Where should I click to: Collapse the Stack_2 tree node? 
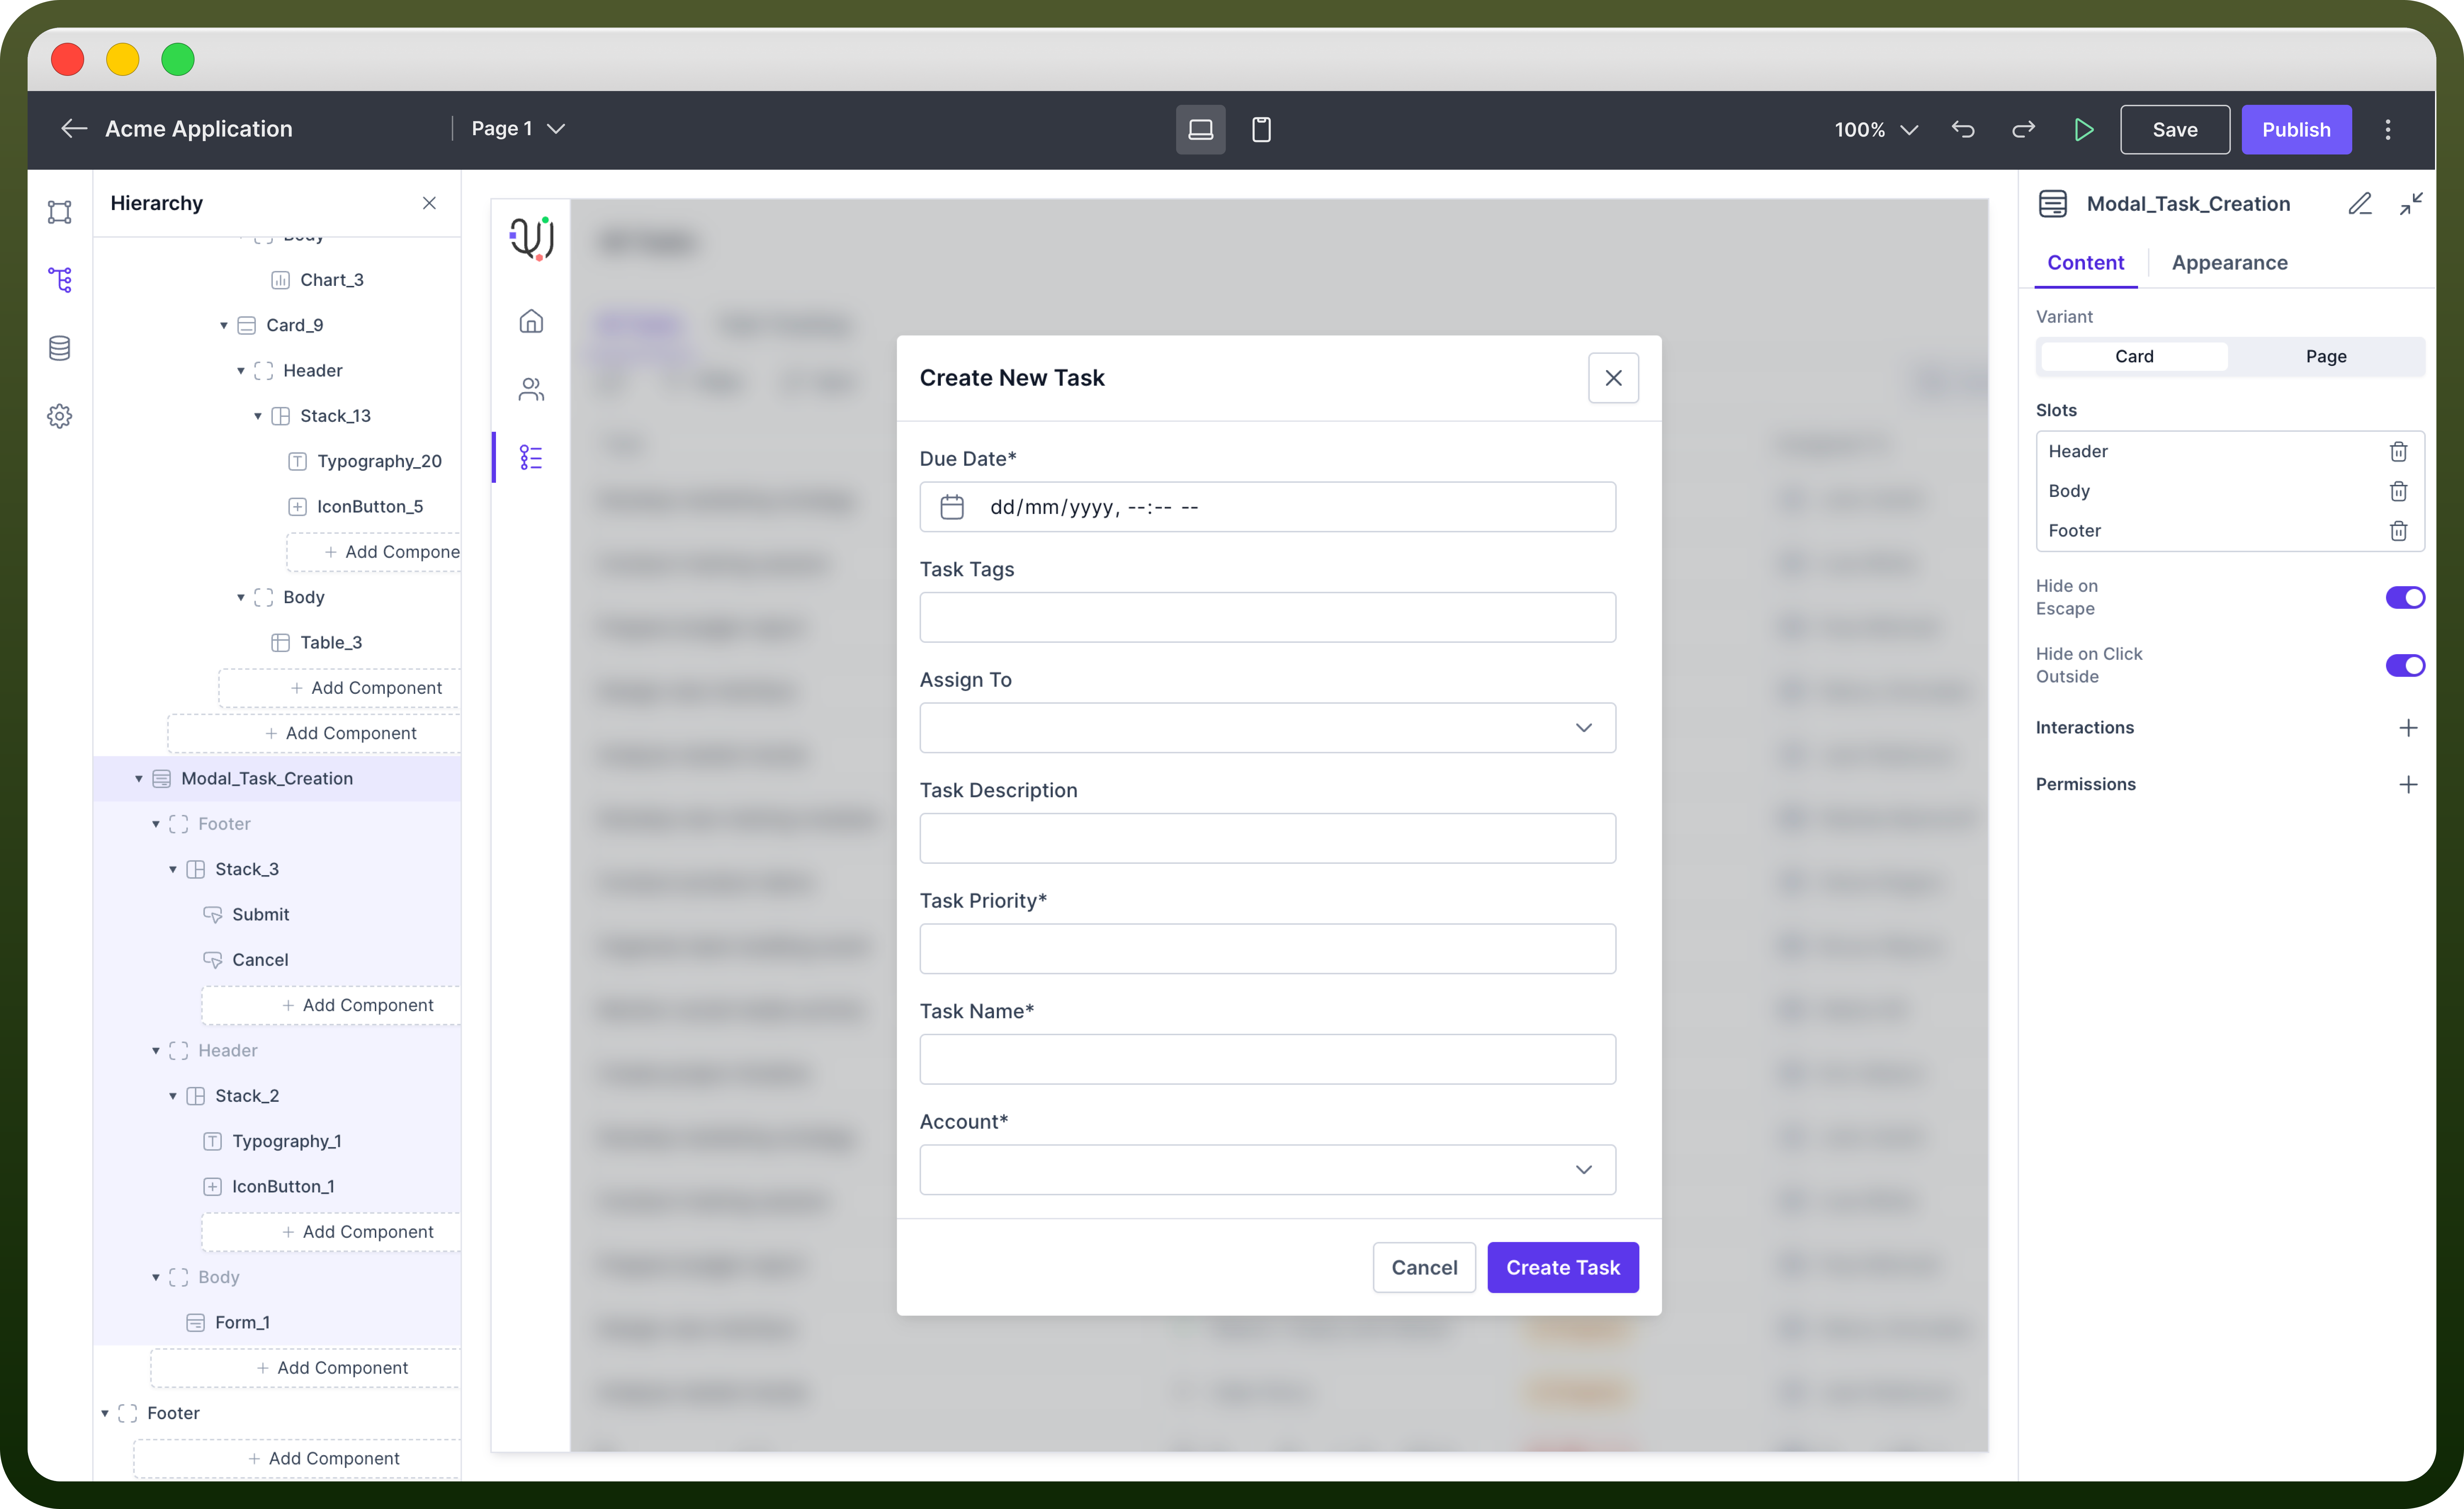(x=173, y=1096)
